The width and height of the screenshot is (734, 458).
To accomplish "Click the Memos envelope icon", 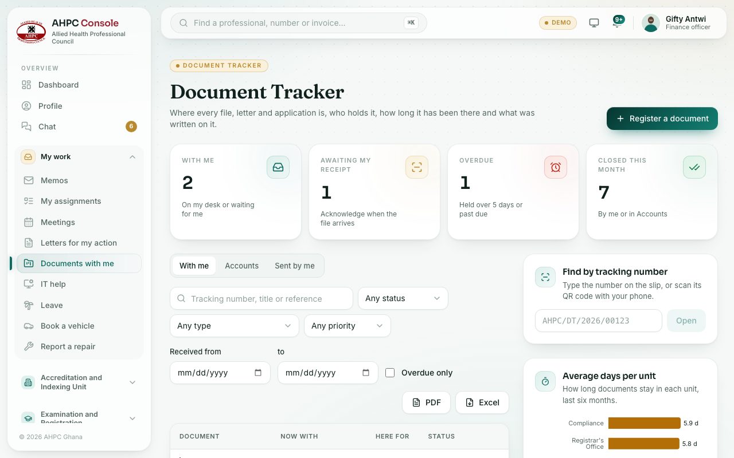I will 29,180.
